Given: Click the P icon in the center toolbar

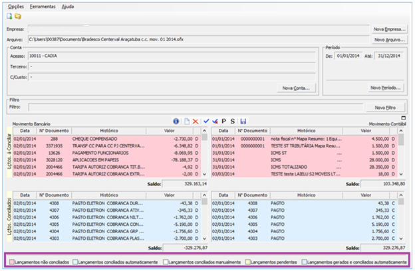Looking at the screenshot, I should point(223,122).
